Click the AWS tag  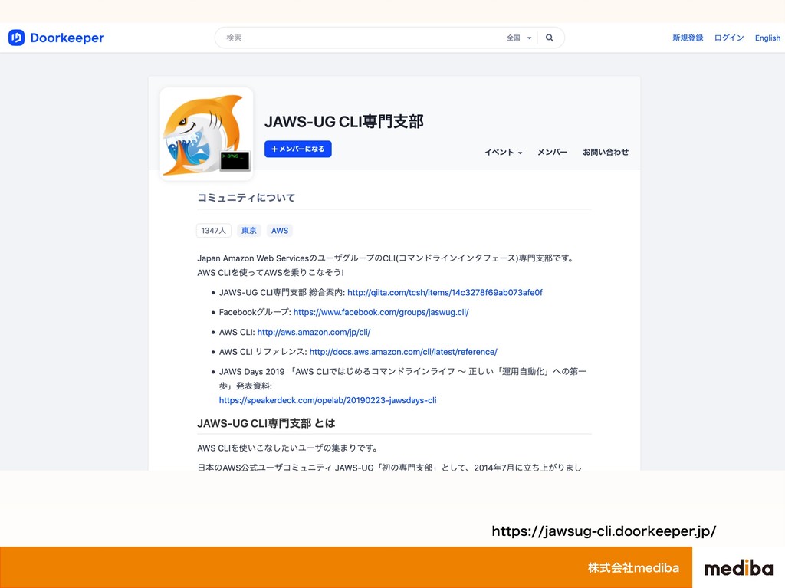pos(280,231)
